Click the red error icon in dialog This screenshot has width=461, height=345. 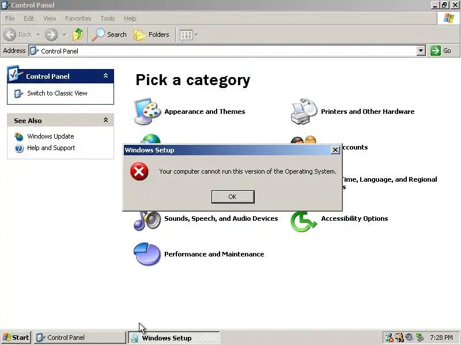click(x=139, y=171)
